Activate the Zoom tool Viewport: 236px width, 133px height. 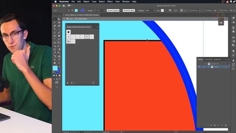(x=59, y=63)
